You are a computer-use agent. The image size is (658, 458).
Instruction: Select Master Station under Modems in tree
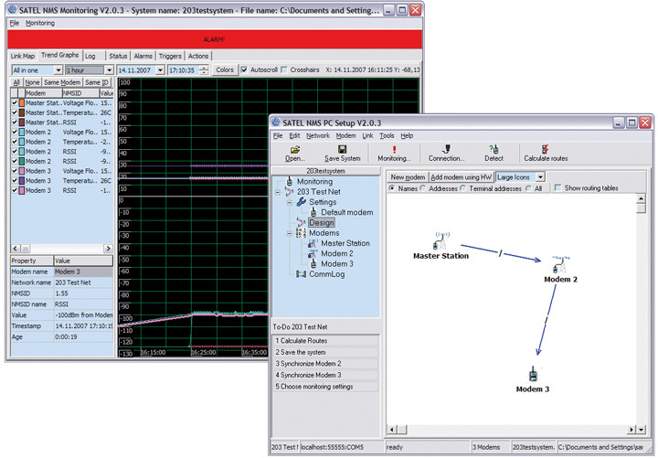click(345, 243)
